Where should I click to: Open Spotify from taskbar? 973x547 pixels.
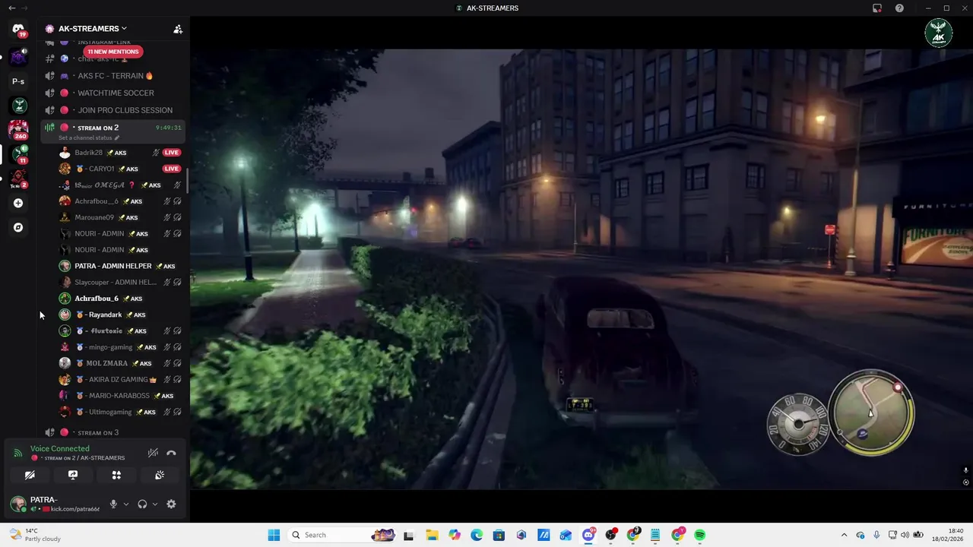coord(700,535)
